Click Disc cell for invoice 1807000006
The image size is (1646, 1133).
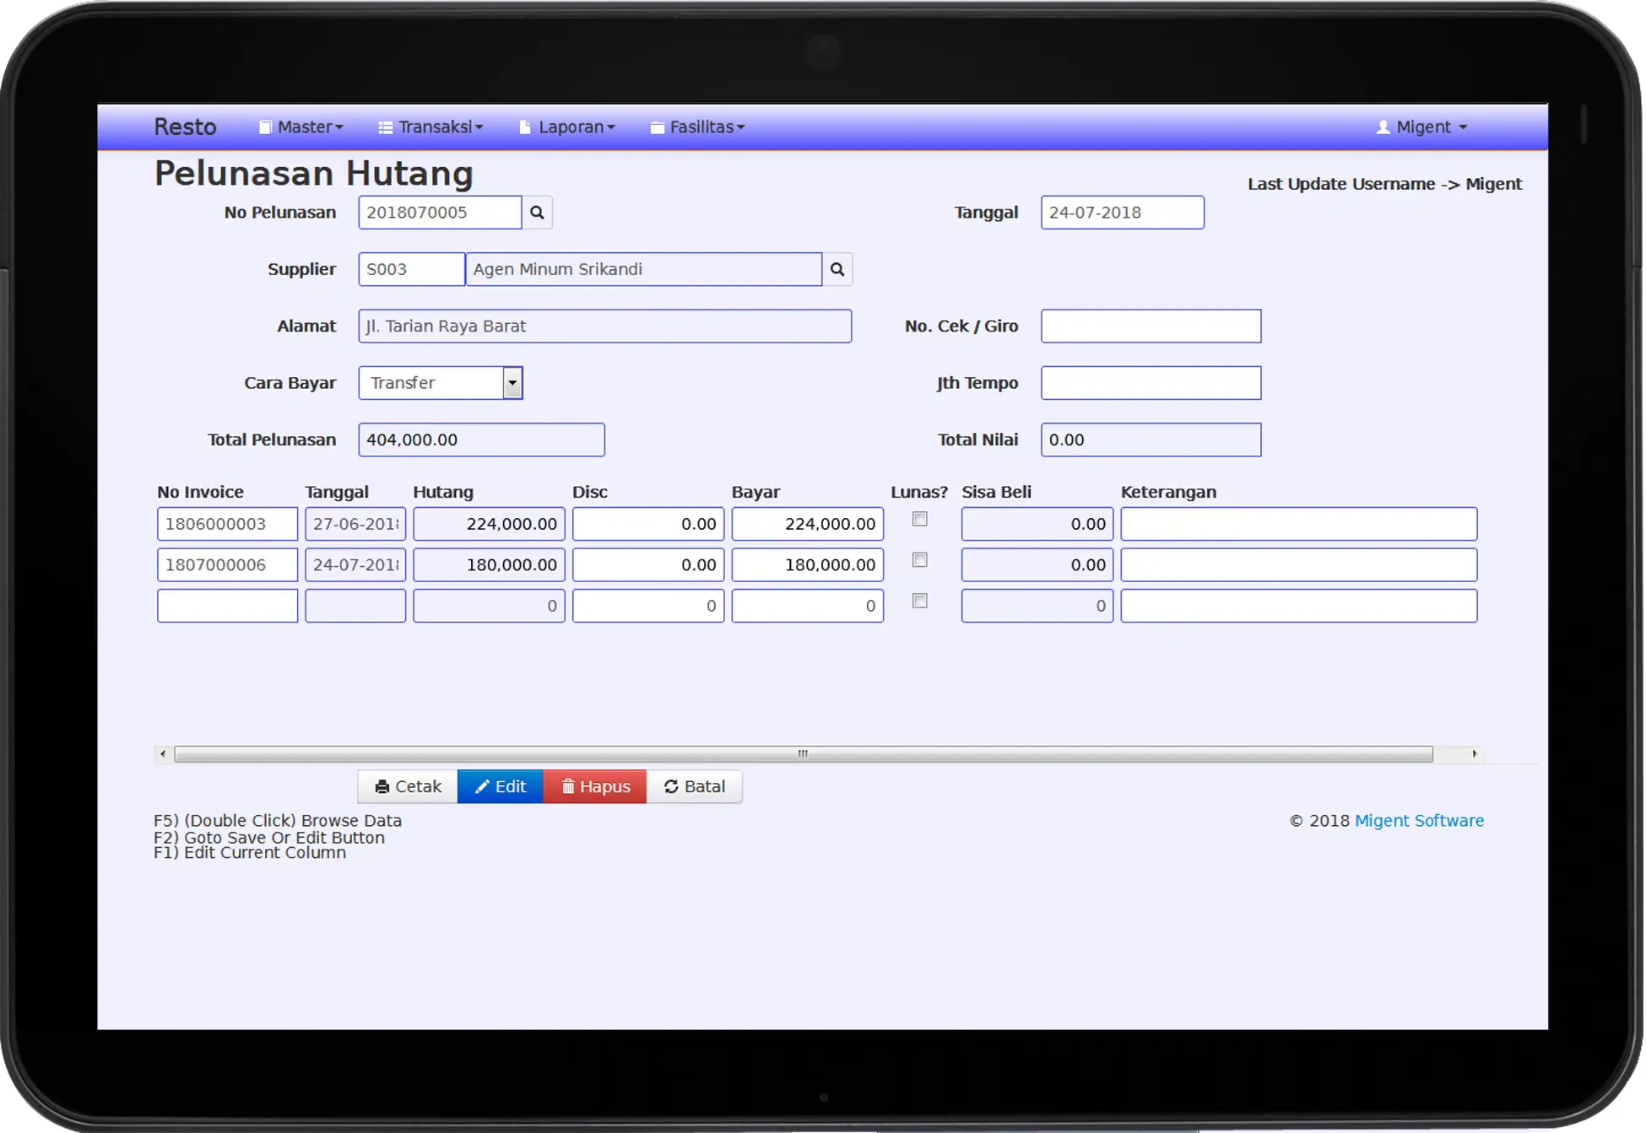point(648,565)
